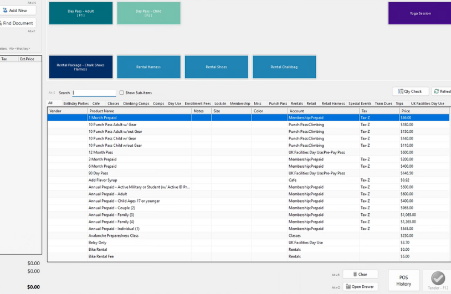Click the Clear trash can button
The image size is (451, 294).
pos(360,274)
